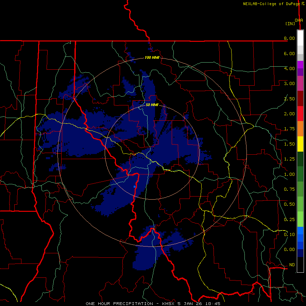Click the 100 NMI range ring label
Image resolution: width=306 pixels, height=306 pixels.
(152, 57)
